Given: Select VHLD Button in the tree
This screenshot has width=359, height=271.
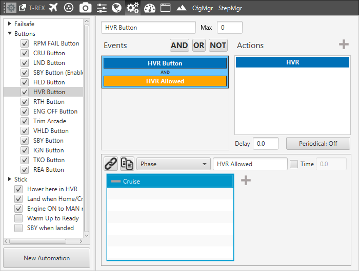Looking at the screenshot, I should pyautogui.click(x=51, y=131).
